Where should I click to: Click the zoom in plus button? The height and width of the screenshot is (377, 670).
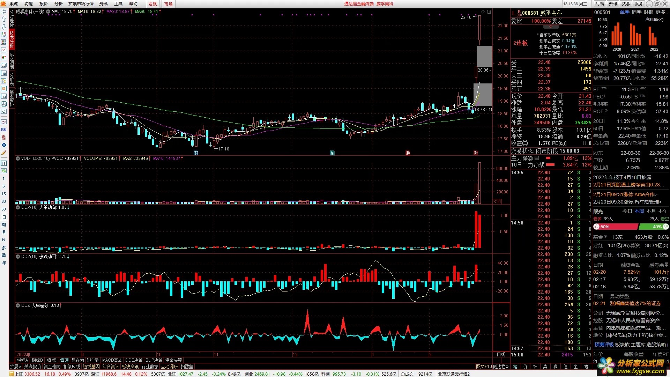(497, 360)
